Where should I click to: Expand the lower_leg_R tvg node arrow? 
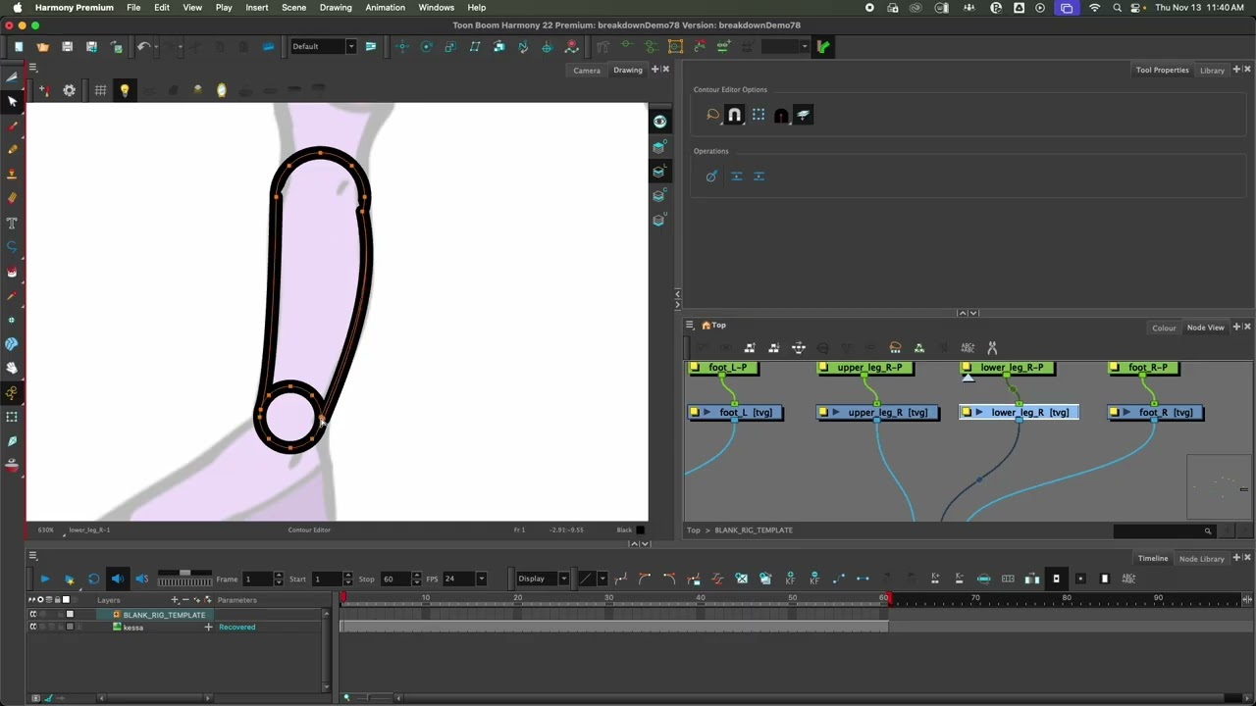978,413
